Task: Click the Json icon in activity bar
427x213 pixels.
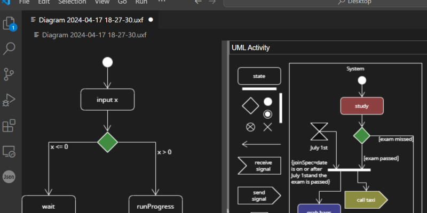Action: tap(9, 177)
